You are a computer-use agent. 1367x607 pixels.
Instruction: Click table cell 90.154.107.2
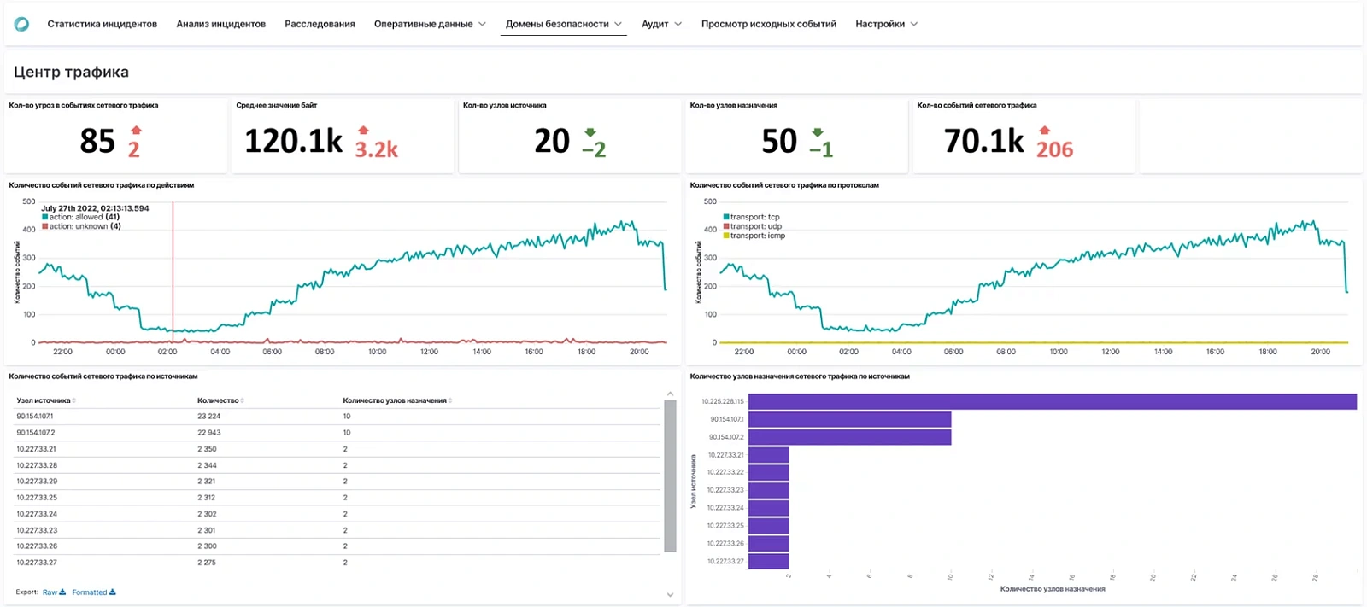(36, 433)
